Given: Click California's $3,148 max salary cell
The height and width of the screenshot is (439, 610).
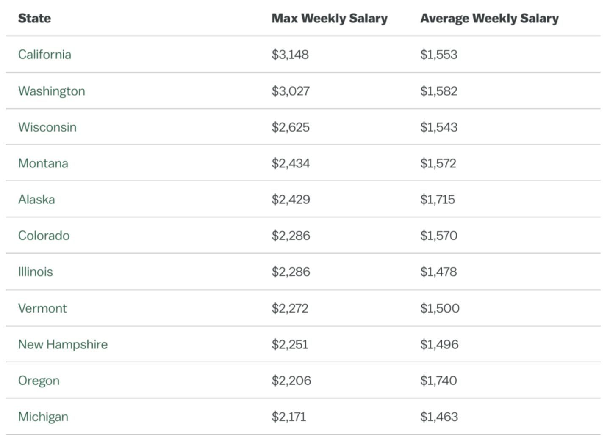Looking at the screenshot, I should click(x=290, y=55).
